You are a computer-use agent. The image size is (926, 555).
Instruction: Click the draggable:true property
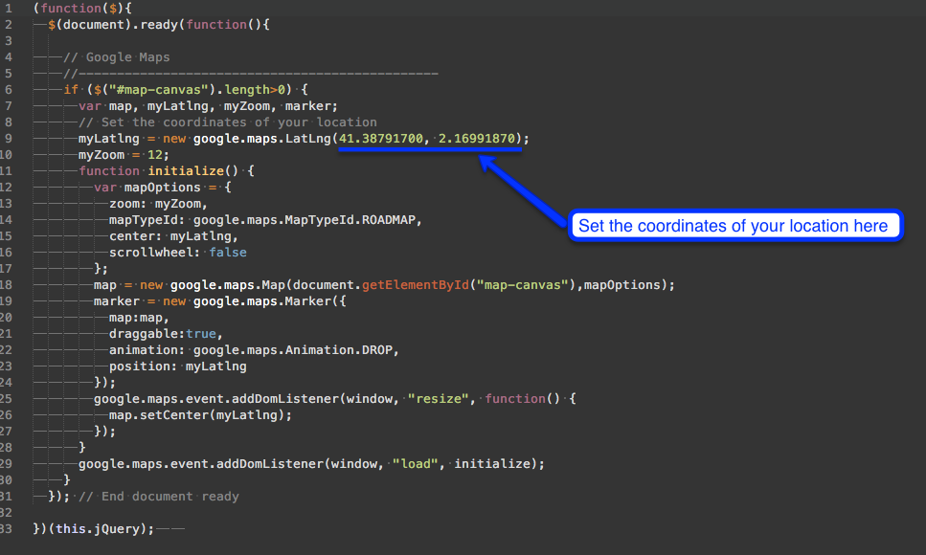coord(165,334)
